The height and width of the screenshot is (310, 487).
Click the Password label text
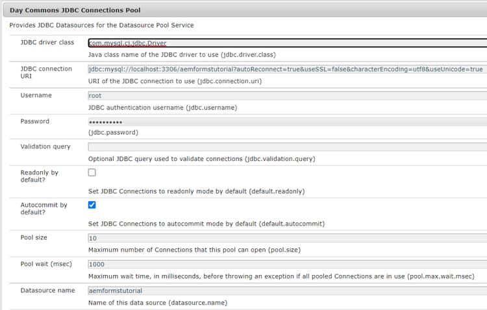pyautogui.click(x=35, y=121)
